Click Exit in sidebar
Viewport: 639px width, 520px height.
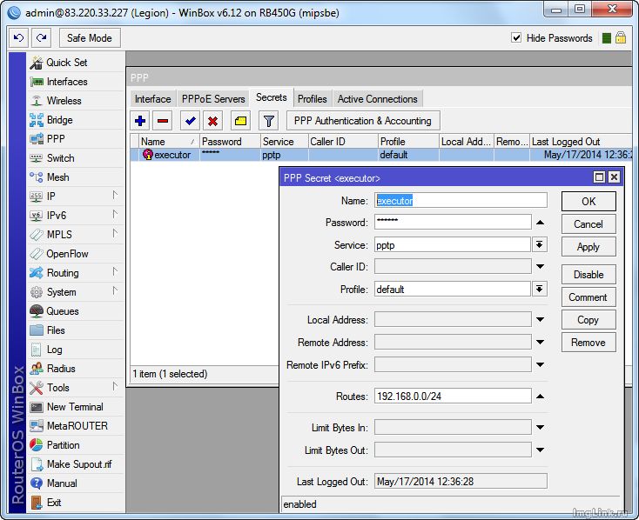click(x=76, y=503)
